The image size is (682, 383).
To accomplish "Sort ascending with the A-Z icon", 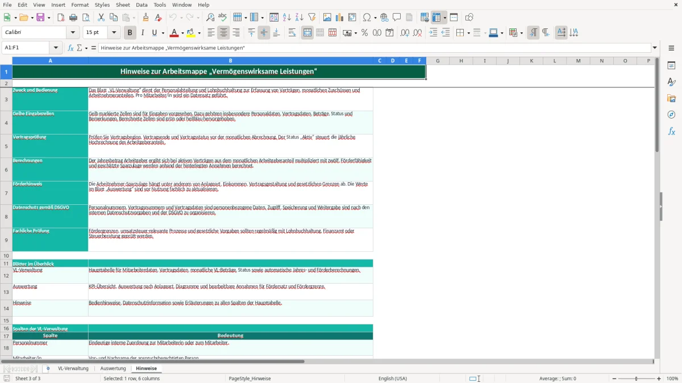I will point(287,18).
